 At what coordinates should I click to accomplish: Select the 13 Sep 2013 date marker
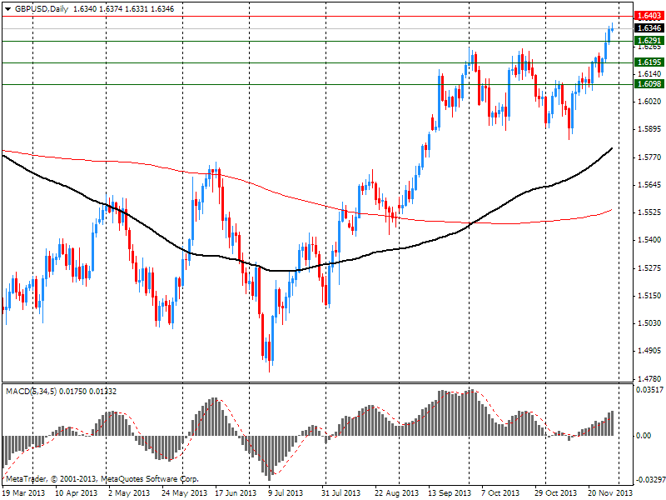click(450, 492)
